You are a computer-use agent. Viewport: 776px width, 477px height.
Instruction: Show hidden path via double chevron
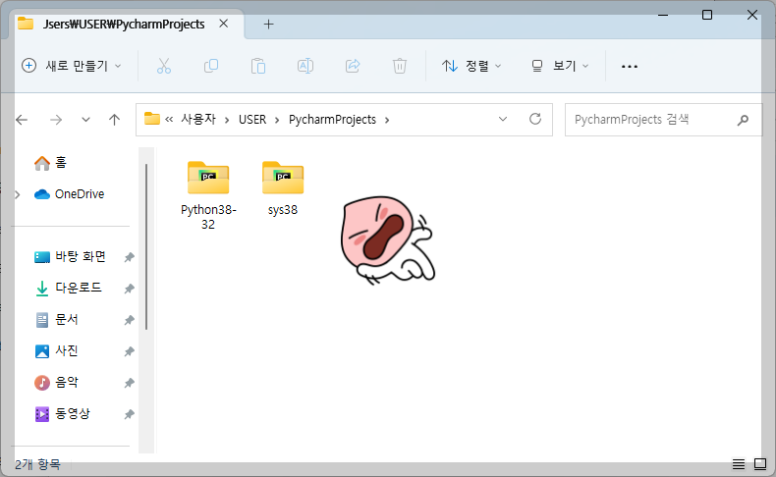169,120
